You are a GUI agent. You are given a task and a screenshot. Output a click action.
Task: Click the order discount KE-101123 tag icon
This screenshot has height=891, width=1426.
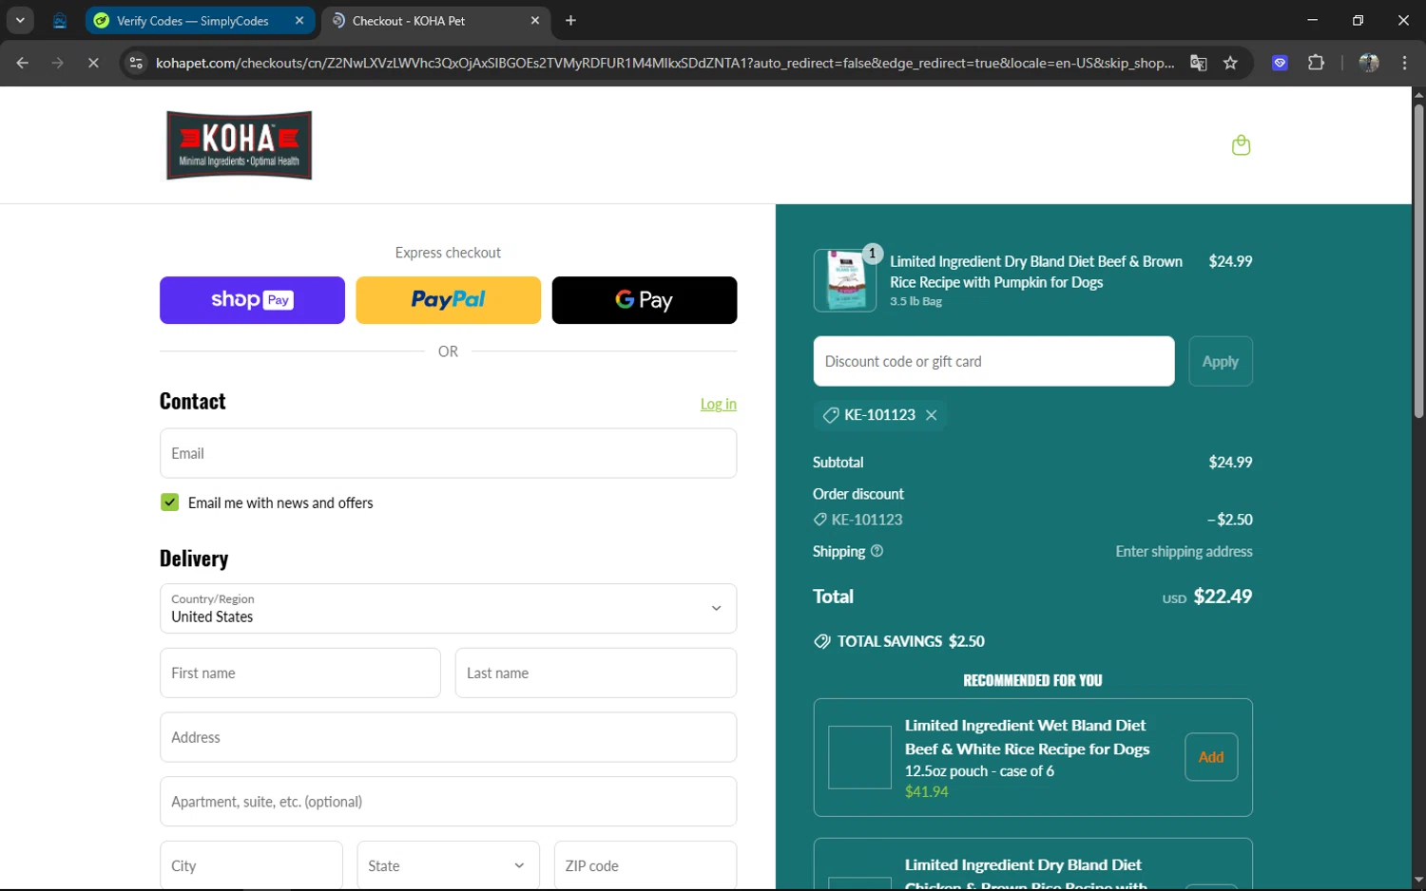819,520
